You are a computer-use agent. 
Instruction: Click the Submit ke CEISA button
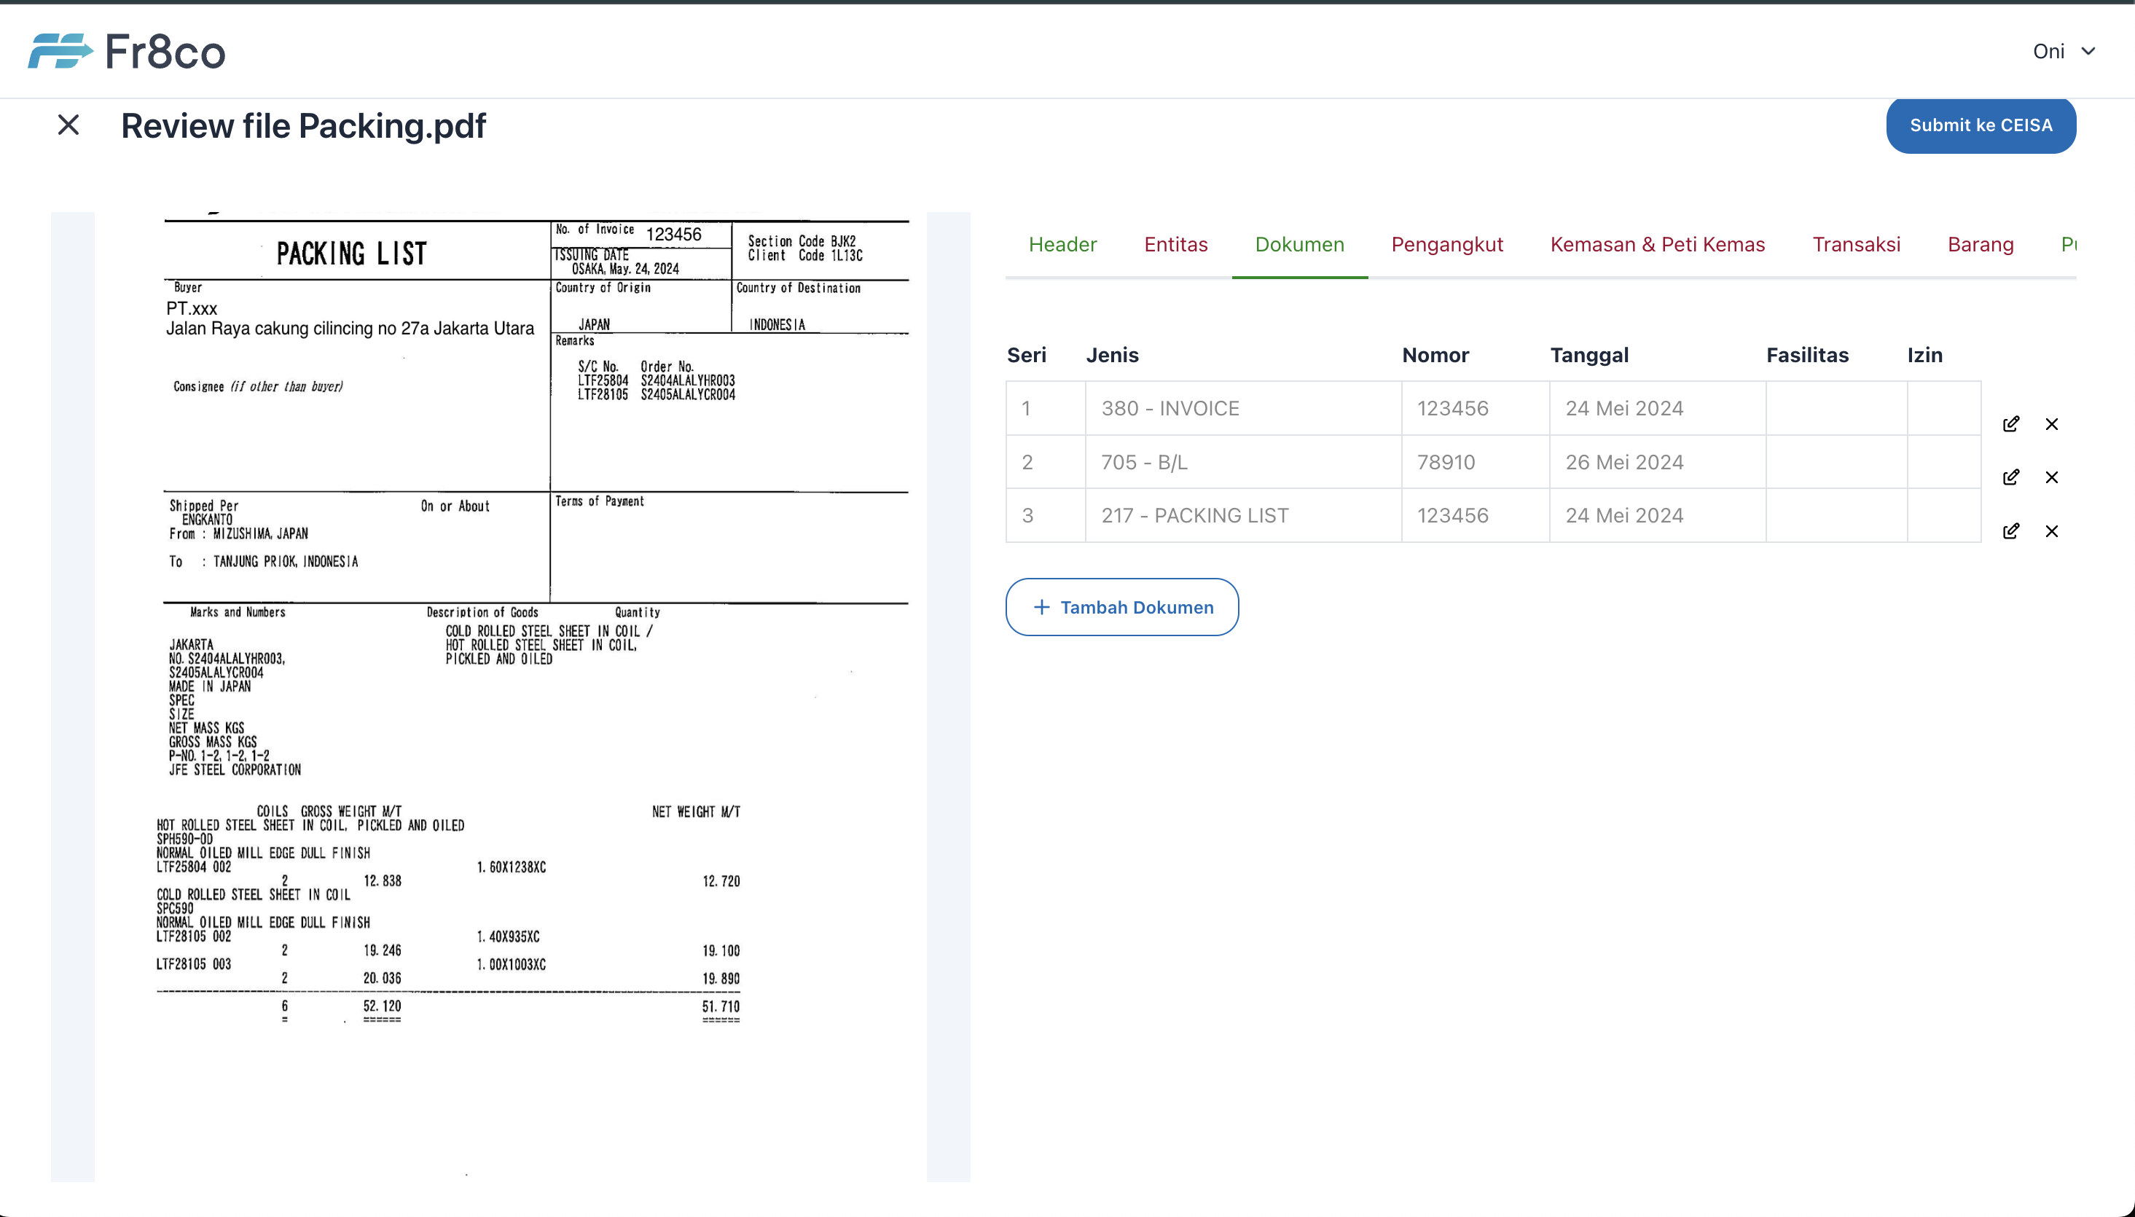tap(1981, 125)
